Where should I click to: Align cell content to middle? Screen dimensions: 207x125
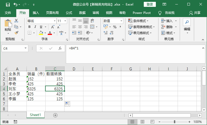[80, 21]
